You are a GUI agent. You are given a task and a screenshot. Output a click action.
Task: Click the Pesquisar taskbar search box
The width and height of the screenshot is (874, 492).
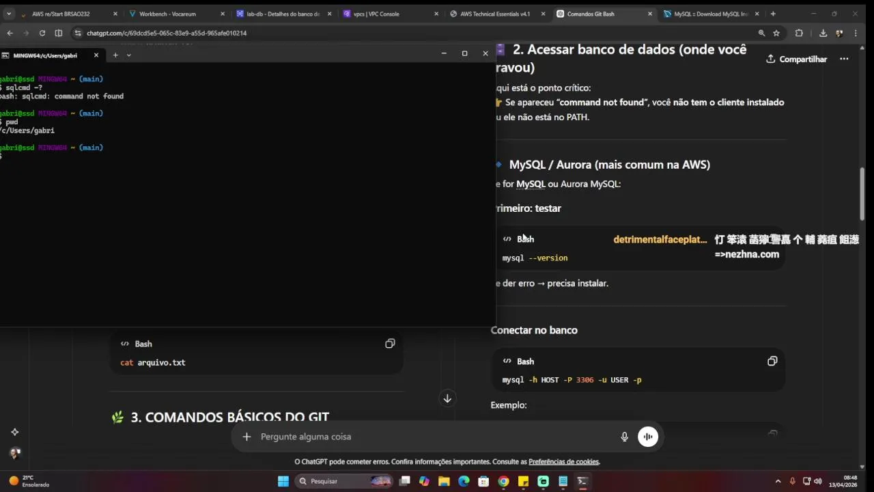coord(345,481)
